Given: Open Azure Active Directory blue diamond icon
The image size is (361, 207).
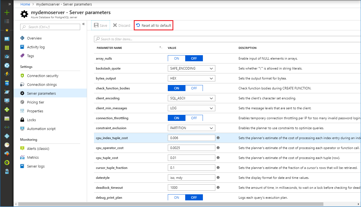Looking at the screenshot, I should click(7, 136).
